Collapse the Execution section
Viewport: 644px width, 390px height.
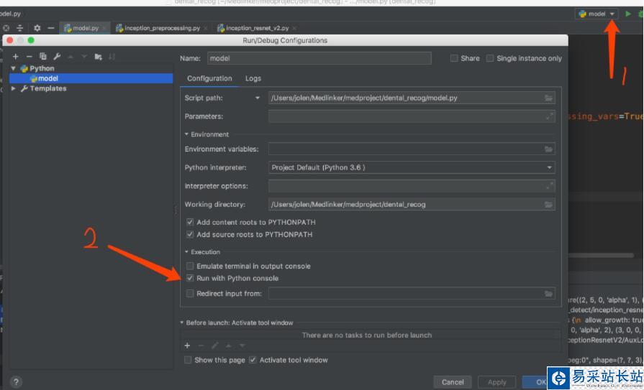click(x=186, y=252)
